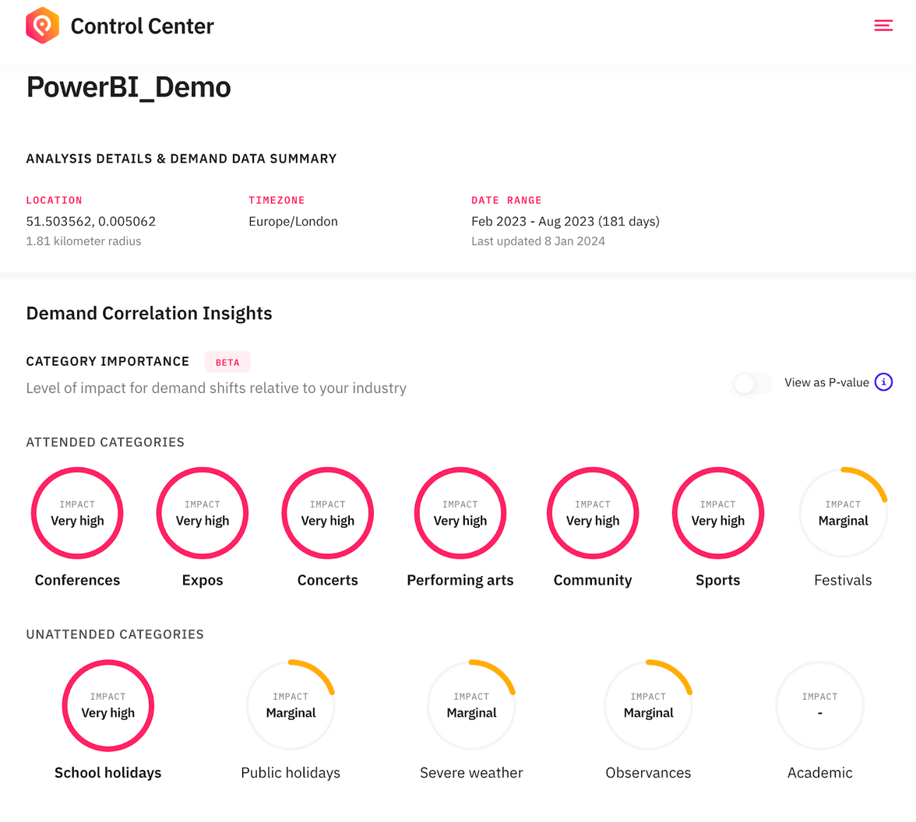The width and height of the screenshot is (916, 822).
Task: Open the hamburger navigation menu
Action: 883,25
